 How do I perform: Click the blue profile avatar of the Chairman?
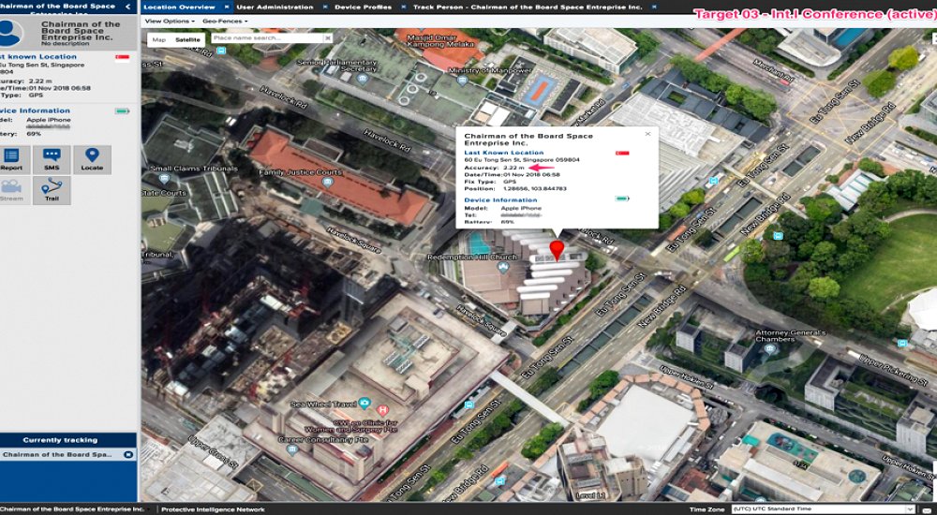tap(9, 33)
